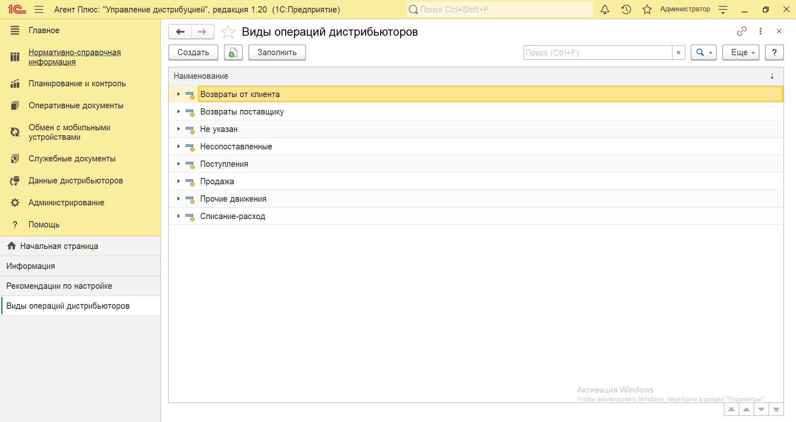Click the mobile exchange sync icon
Image resolution: width=796 pixels, height=422 pixels.
15,132
